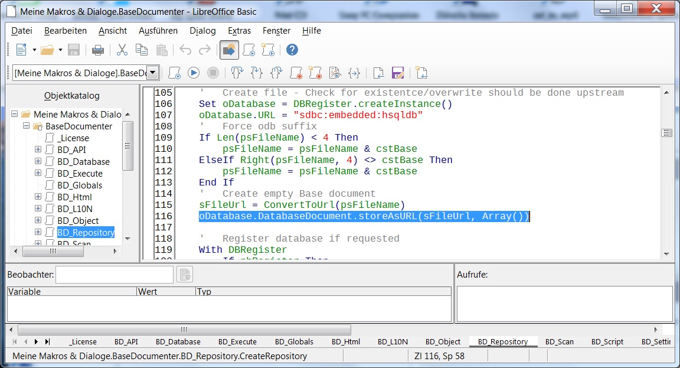Image resolution: width=680 pixels, height=368 pixels.
Task: Click into the Beobachter watch input field
Action: pyautogui.click(x=115, y=275)
